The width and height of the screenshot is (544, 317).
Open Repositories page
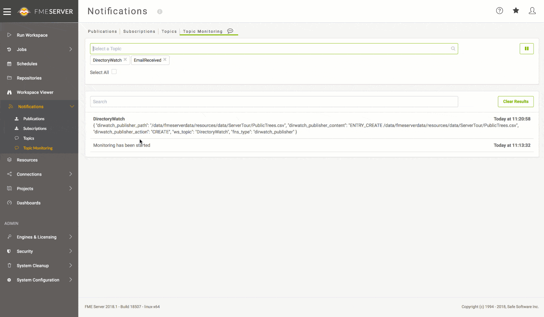coord(29,78)
